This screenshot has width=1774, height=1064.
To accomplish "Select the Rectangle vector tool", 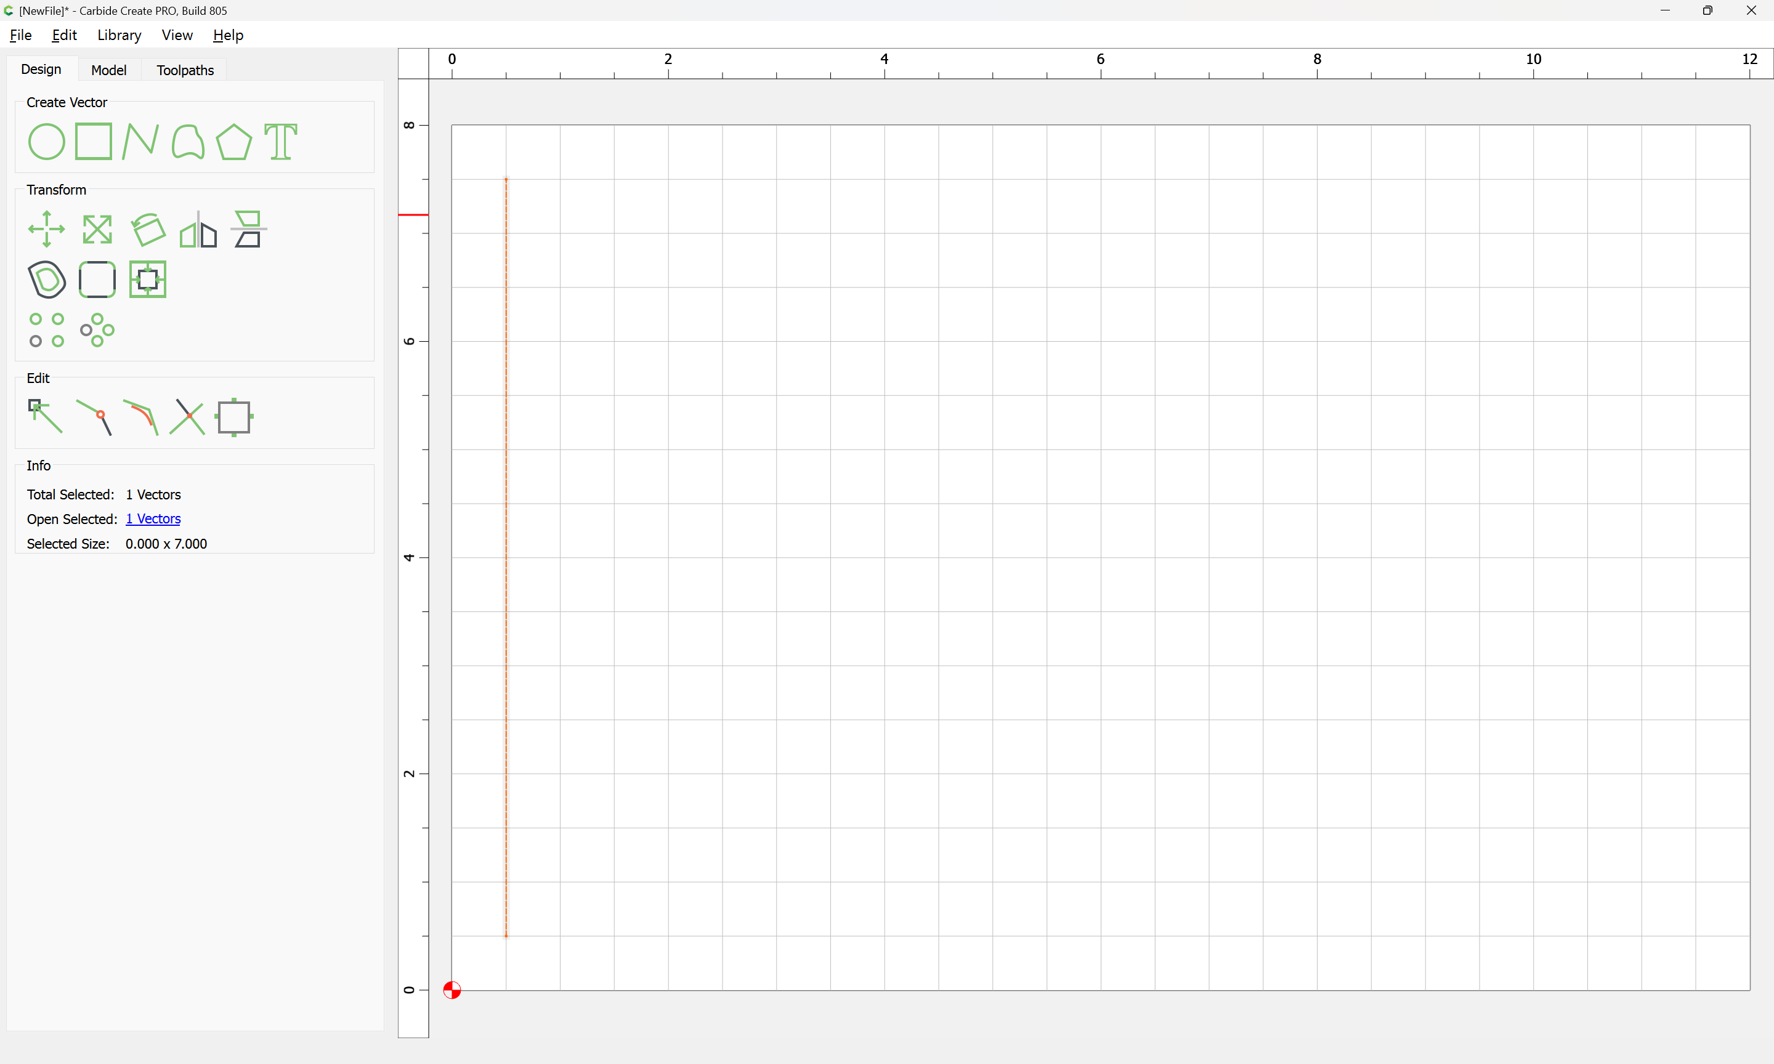I will 94,141.
